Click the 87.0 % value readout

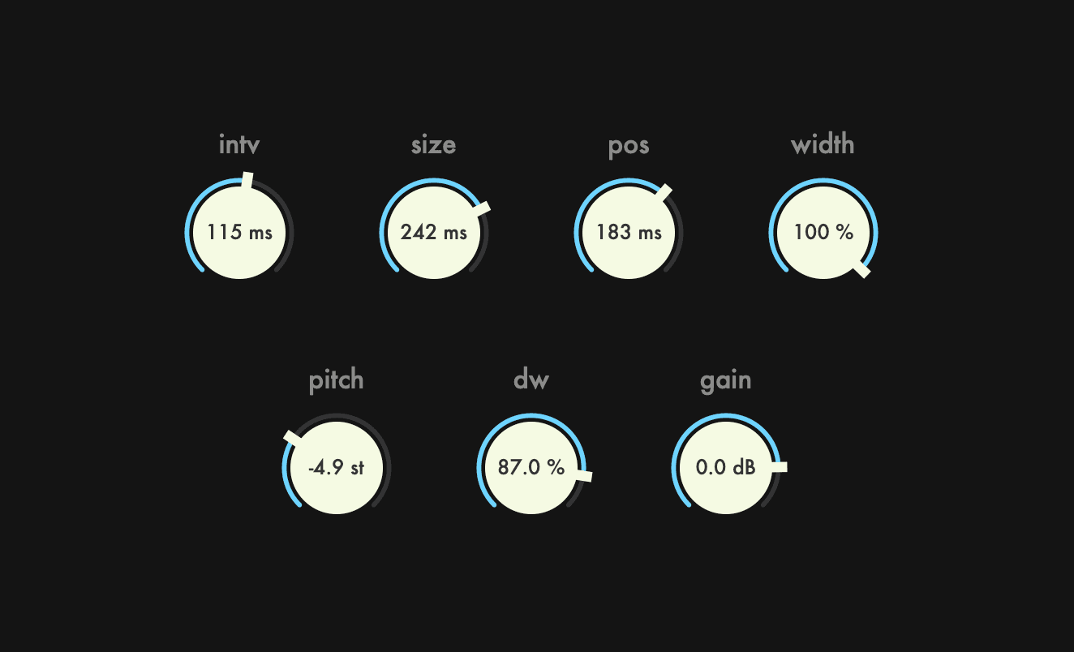pos(531,467)
